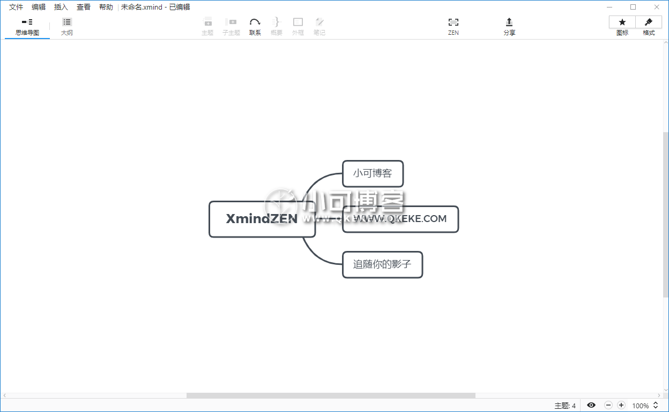Image resolution: width=669 pixels, height=412 pixels.
Task: Click the vertical scrollbar up arrow
Action: click(666, 43)
